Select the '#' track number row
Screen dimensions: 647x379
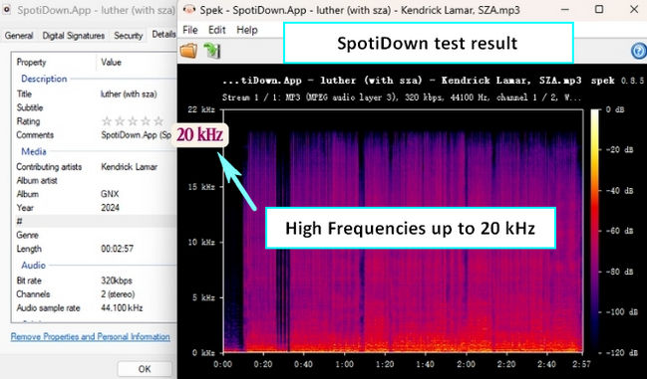(x=95, y=222)
